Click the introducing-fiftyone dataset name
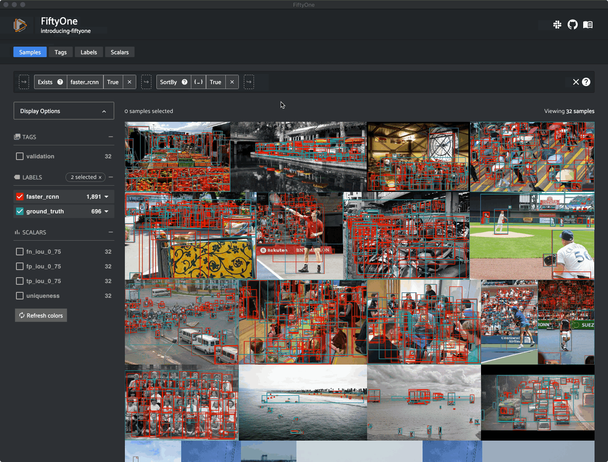Screen dimensions: 608x462 (x=66, y=31)
